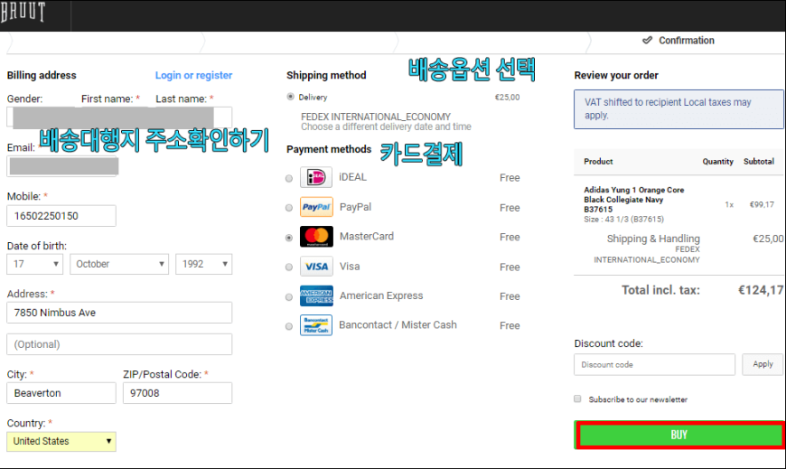786x469 pixels.
Task: Click the product subtotal €99,17
Action: pos(762,204)
